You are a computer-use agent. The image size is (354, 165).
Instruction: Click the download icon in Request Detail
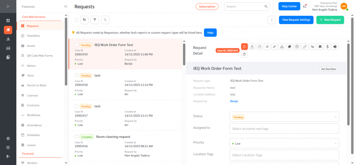pos(252,47)
